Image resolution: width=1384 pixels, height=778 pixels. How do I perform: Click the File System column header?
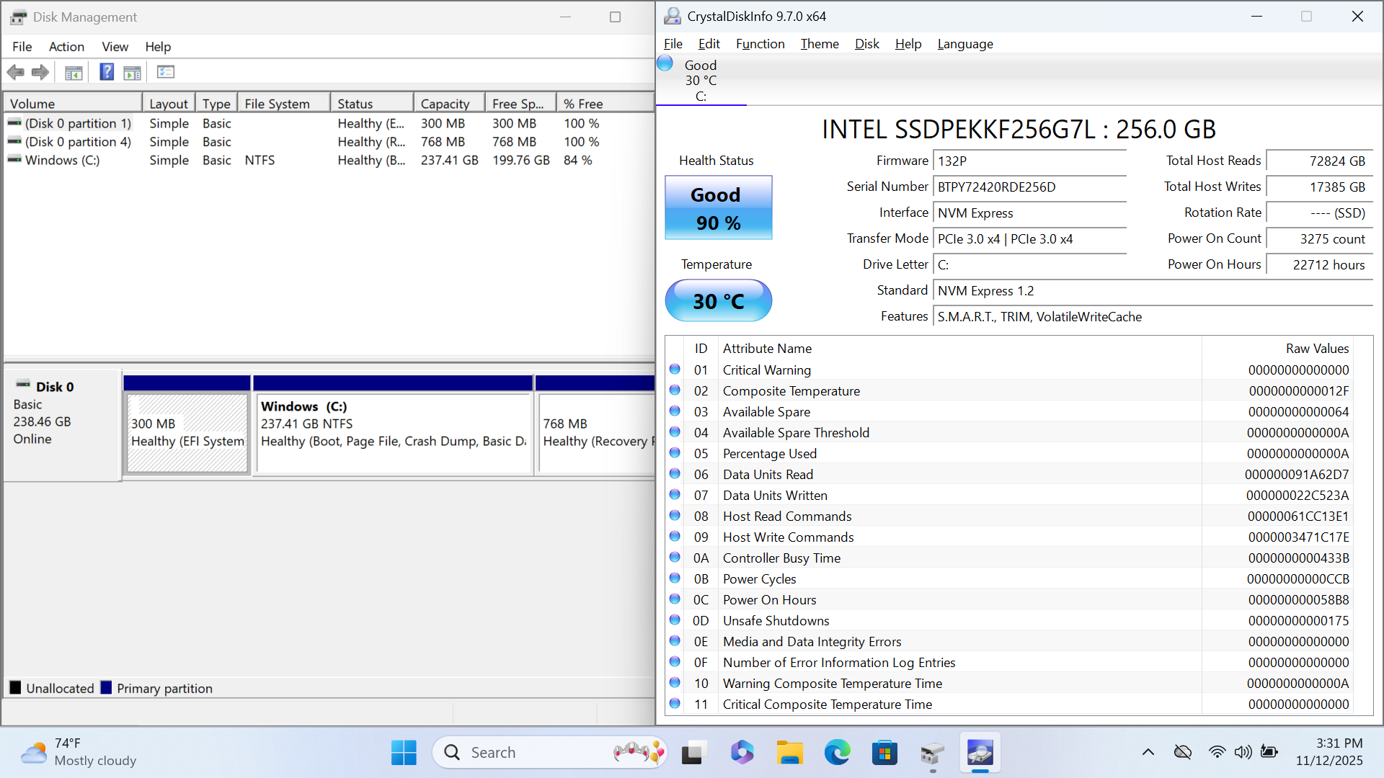pyautogui.click(x=277, y=104)
